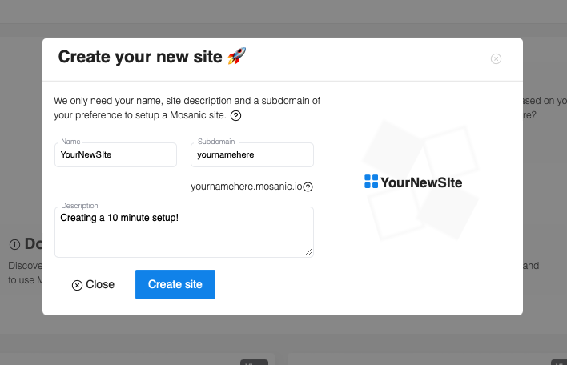The width and height of the screenshot is (567, 365).
Task: Focus the Subdomain input field
Action: coord(252,154)
